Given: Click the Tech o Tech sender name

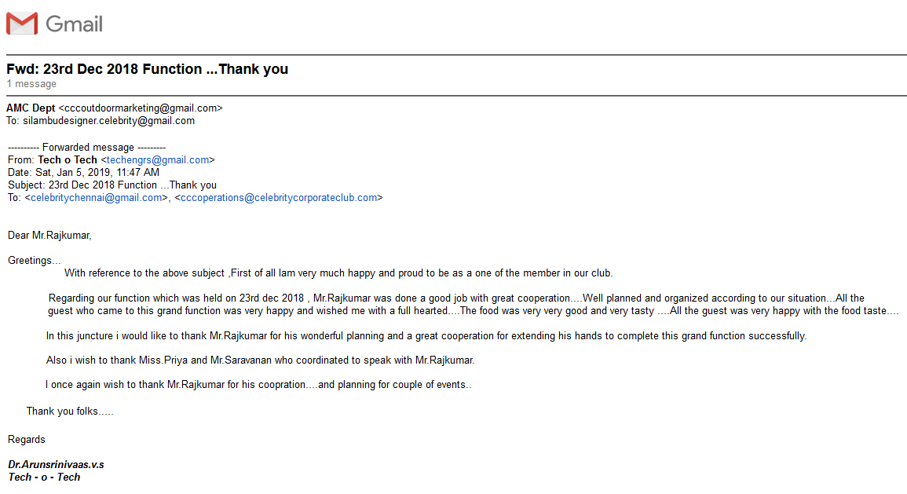Looking at the screenshot, I should tap(67, 160).
